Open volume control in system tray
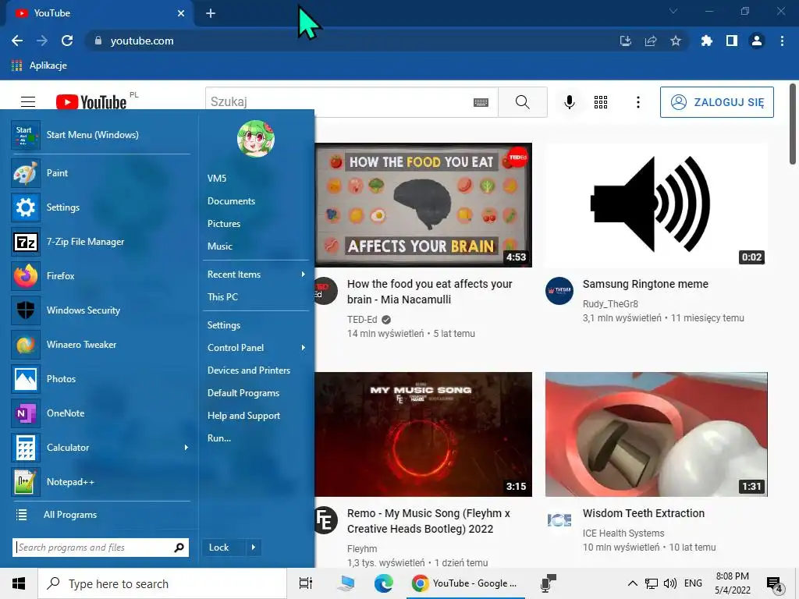Image resolution: width=799 pixels, height=599 pixels. click(x=670, y=583)
